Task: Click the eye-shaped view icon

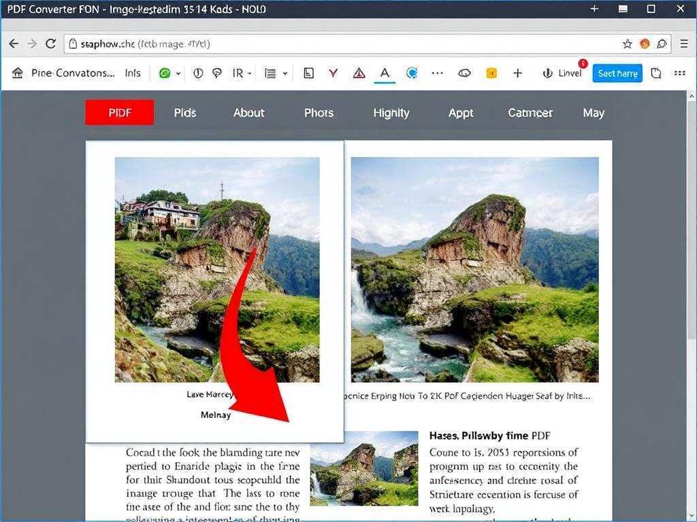Action: [464, 73]
